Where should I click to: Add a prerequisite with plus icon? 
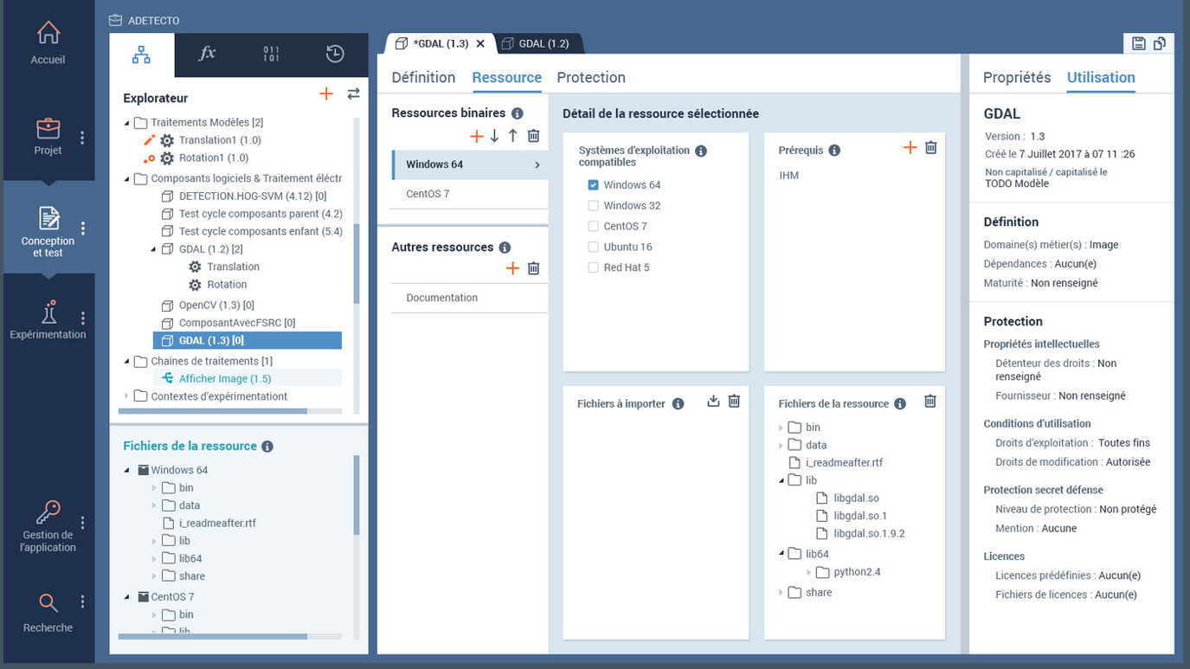[x=910, y=148]
